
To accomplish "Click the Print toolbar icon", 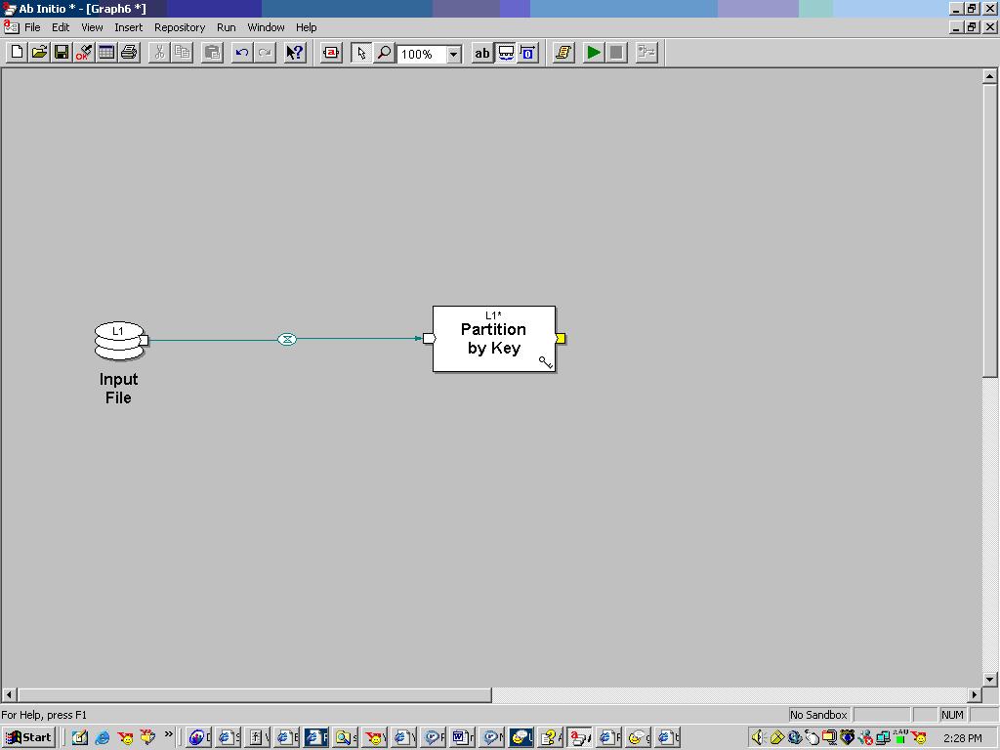I will (130, 53).
